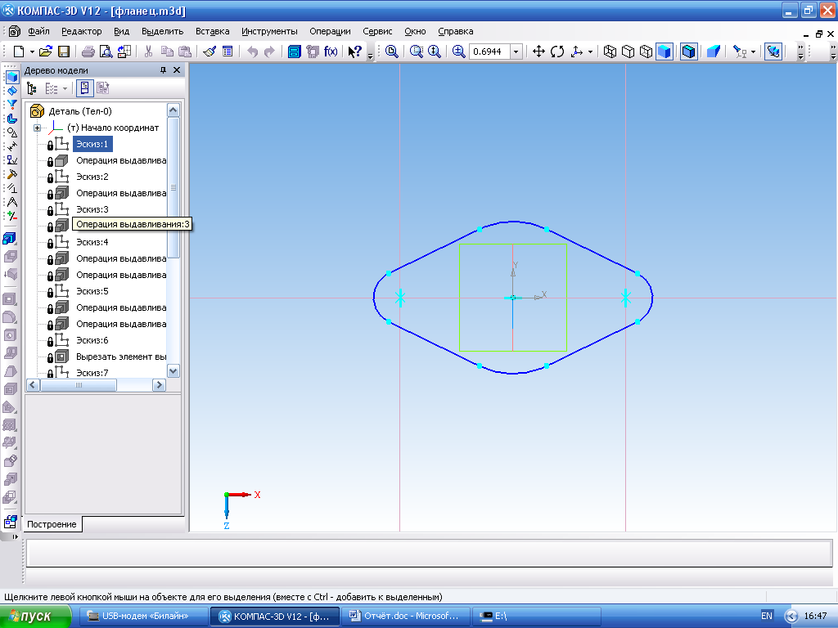Switch to Wireframe display mode

(x=610, y=52)
